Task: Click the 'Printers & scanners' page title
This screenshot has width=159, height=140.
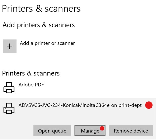Action: click(x=41, y=9)
